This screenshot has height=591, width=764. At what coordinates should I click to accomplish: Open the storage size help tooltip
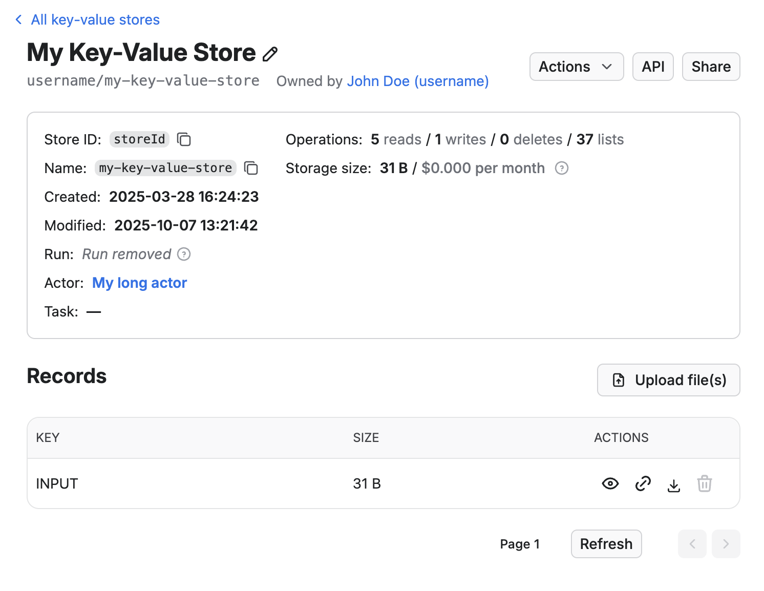pyautogui.click(x=561, y=168)
